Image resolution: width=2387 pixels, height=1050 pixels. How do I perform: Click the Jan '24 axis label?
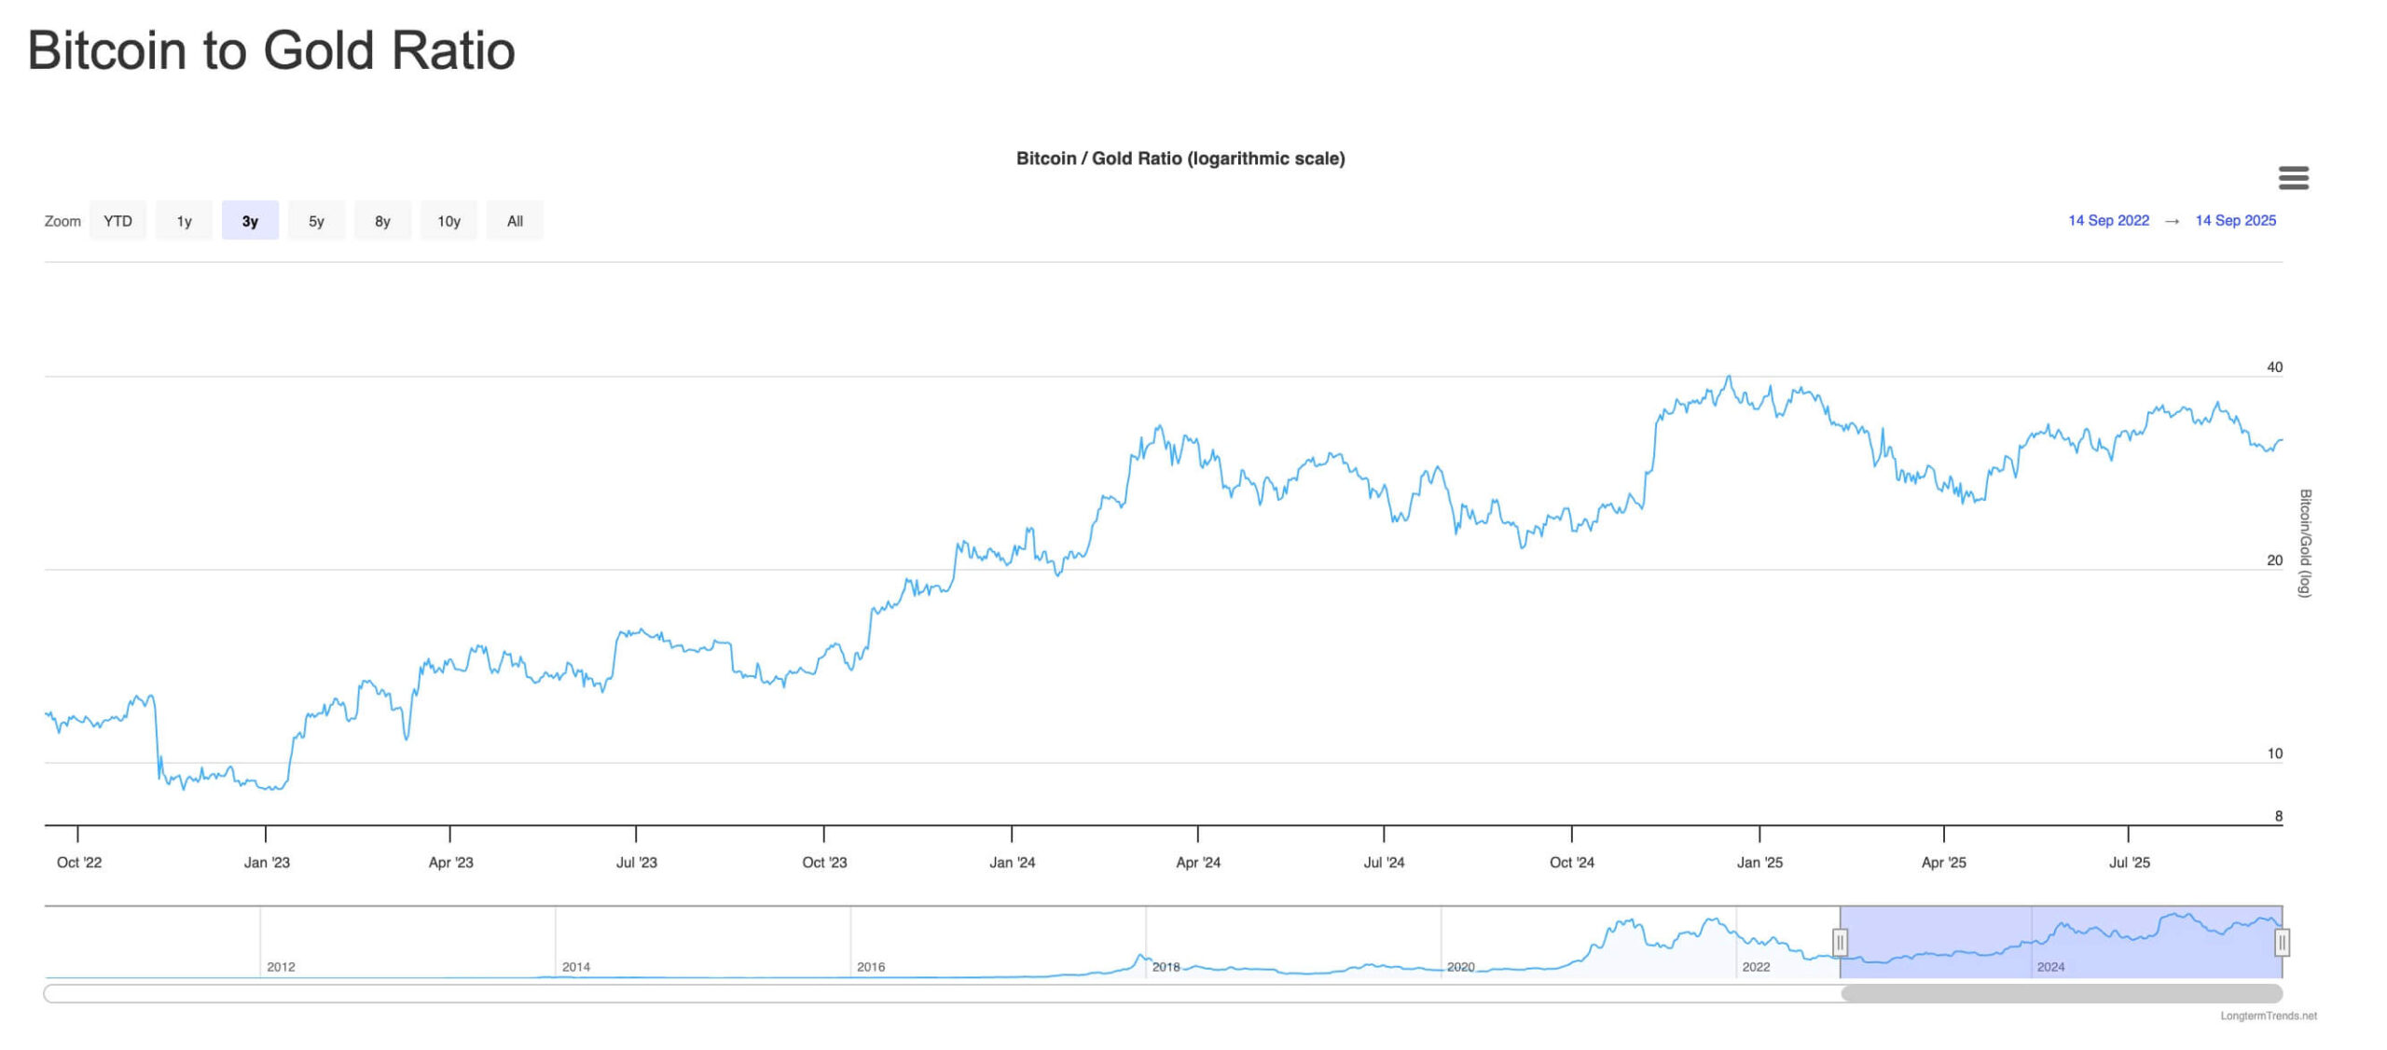pyautogui.click(x=1012, y=863)
